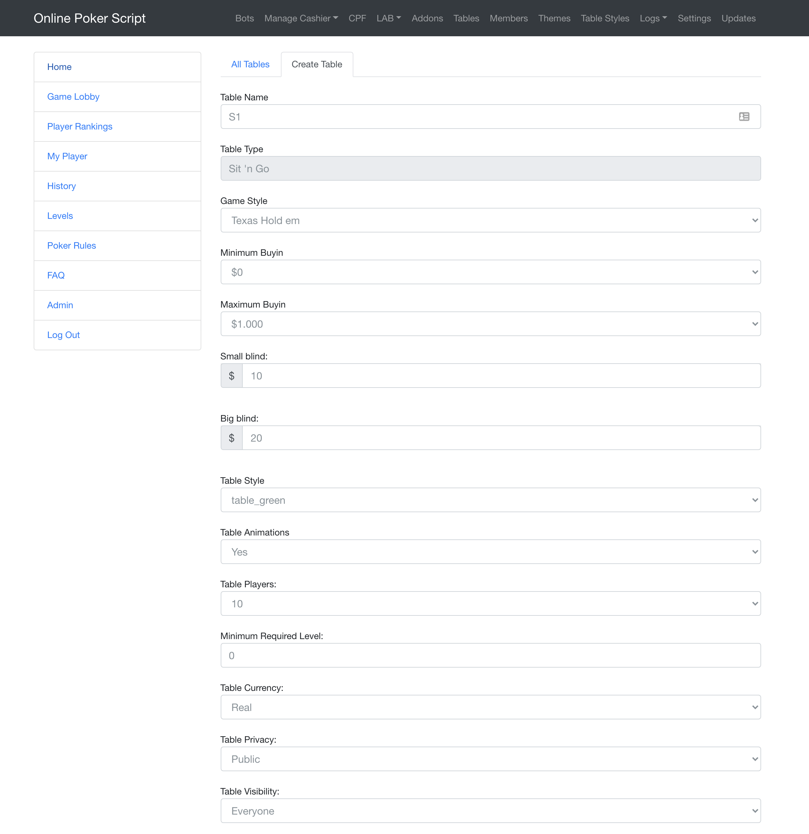Select the Create Table tab
The width and height of the screenshot is (809, 834).
point(316,64)
